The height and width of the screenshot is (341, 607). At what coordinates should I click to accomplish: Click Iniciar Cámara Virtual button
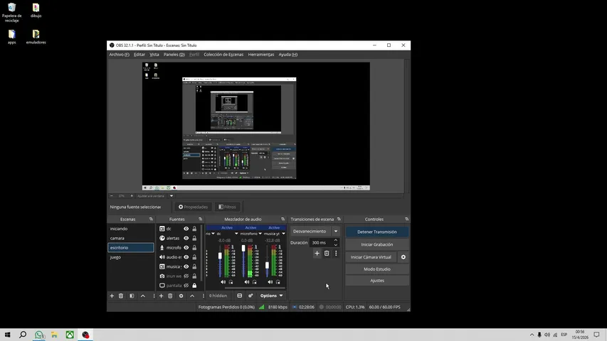pos(371,257)
